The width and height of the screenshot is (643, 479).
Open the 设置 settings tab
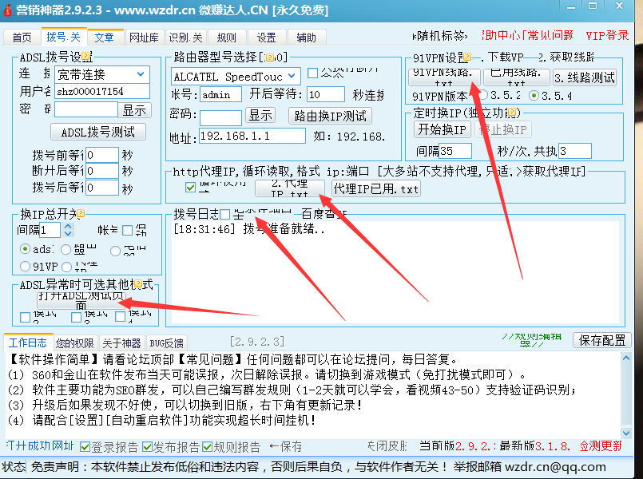click(266, 36)
